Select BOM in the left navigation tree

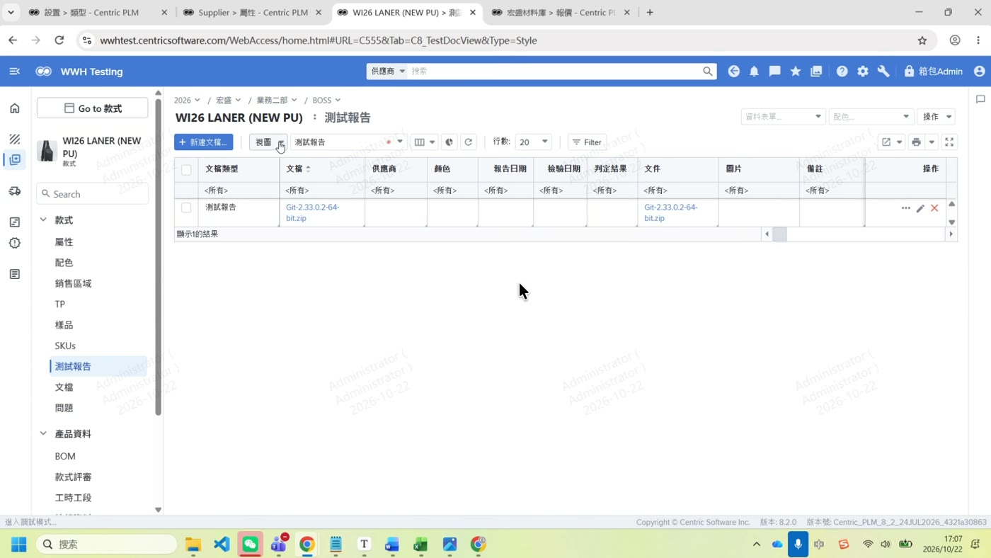coord(65,457)
